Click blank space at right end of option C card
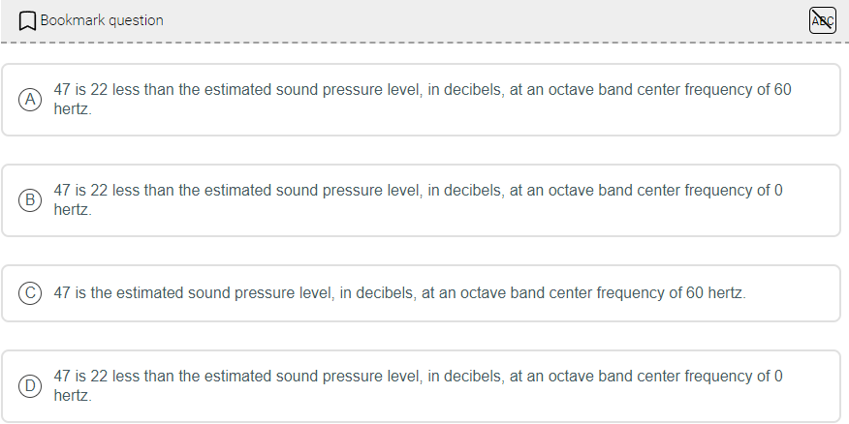 pos(795,292)
